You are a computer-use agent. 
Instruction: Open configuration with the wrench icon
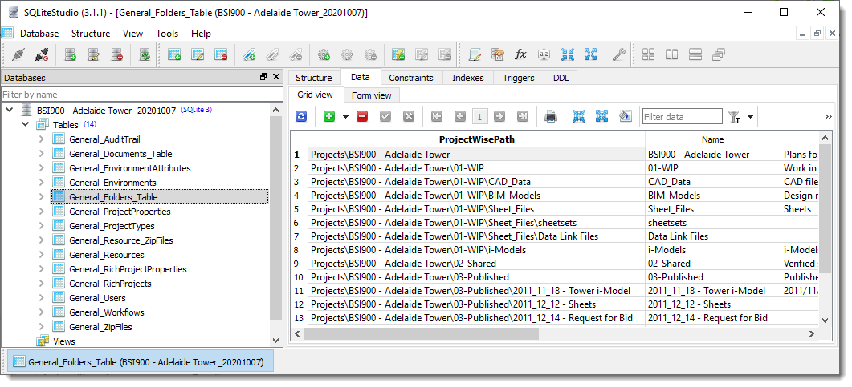618,54
